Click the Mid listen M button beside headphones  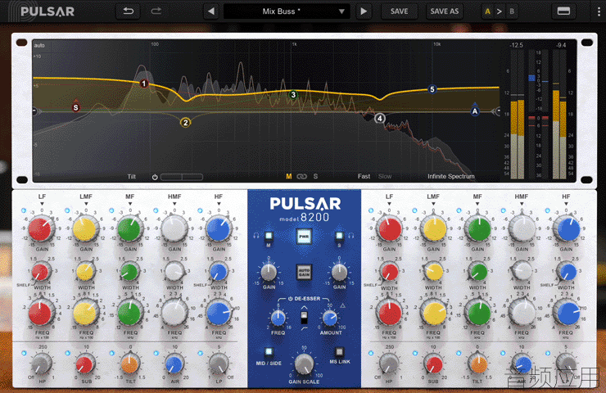point(269,235)
